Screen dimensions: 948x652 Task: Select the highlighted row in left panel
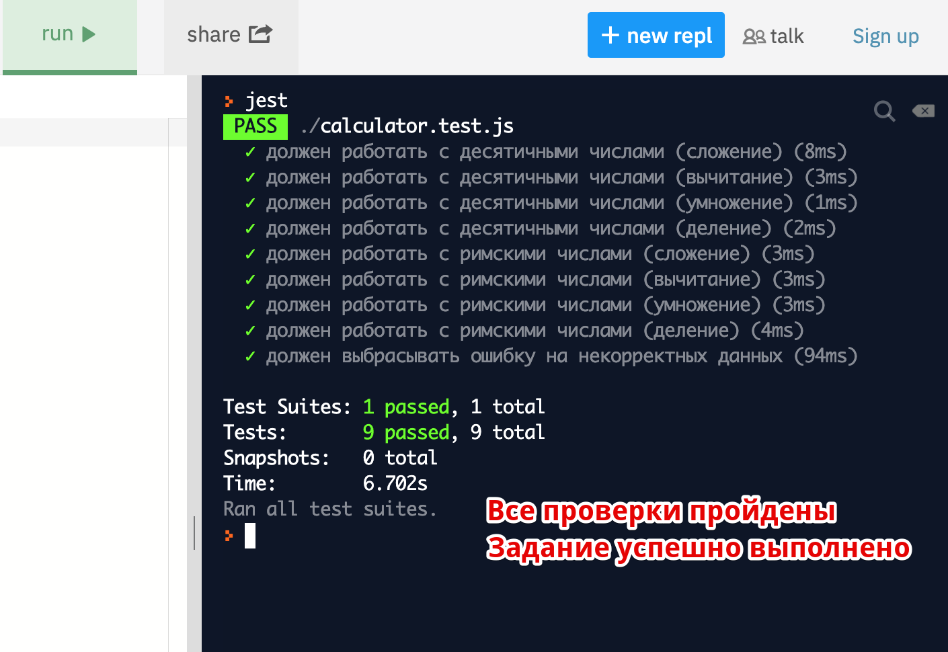84,132
